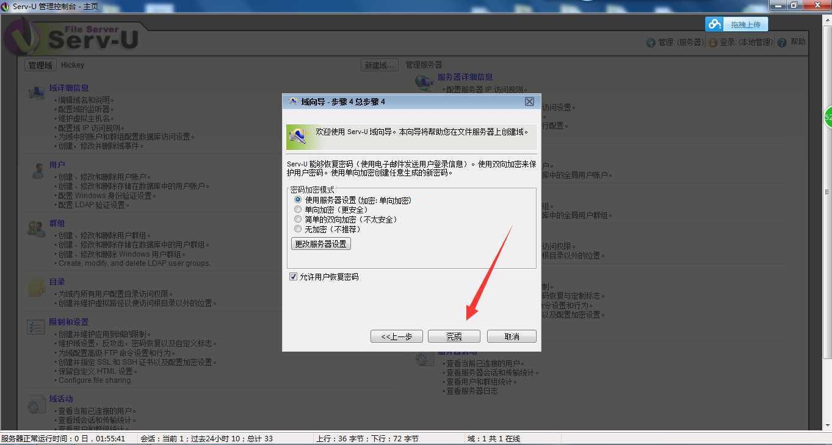Click '配置 Windows 身份验证设置。' row
The image size is (832, 445).
pyautogui.click(x=106, y=196)
